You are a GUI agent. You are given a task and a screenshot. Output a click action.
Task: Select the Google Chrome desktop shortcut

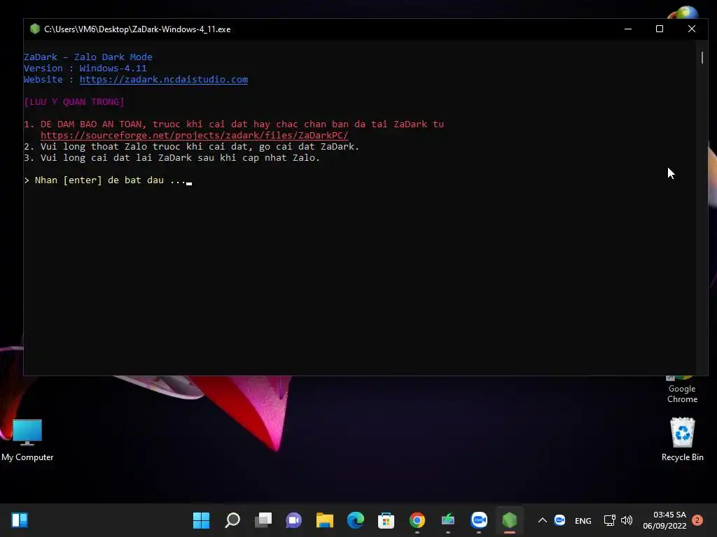(x=682, y=389)
